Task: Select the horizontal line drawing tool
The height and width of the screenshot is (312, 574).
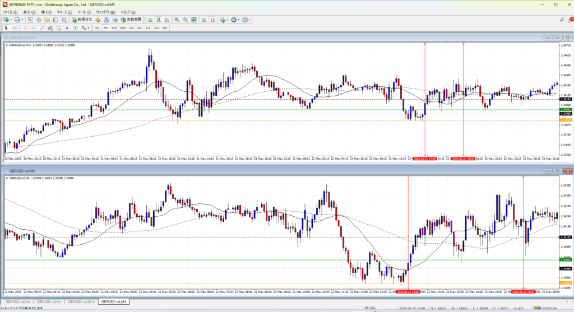Action: pos(34,27)
